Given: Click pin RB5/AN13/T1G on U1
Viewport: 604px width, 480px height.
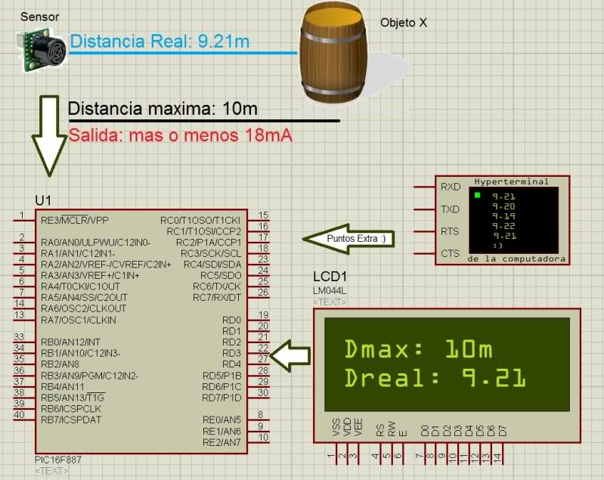Looking at the screenshot, I should click(x=73, y=398).
